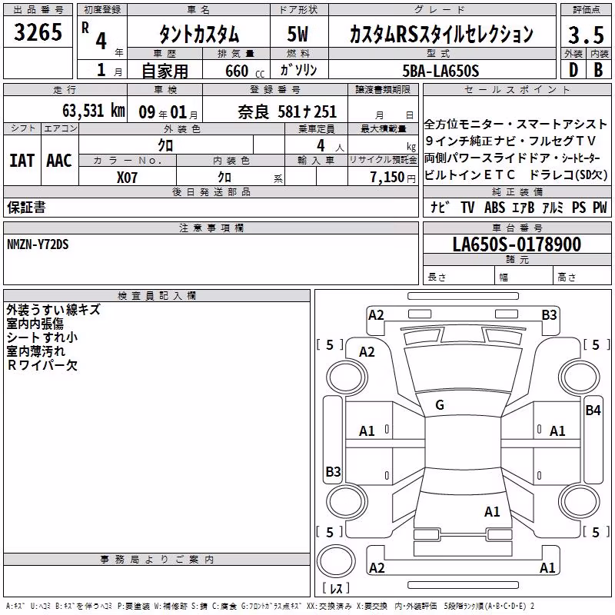Select the door shape value "5W"
615x615 pixels.
298,34
